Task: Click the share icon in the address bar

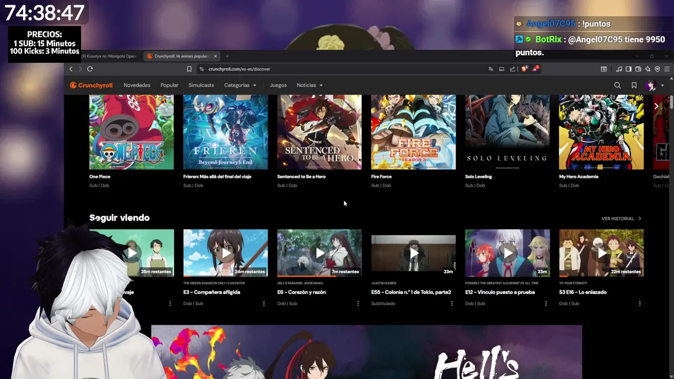Action: coord(512,69)
